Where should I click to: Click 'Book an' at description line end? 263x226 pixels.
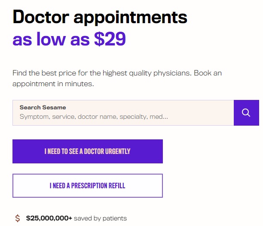[x=208, y=73]
